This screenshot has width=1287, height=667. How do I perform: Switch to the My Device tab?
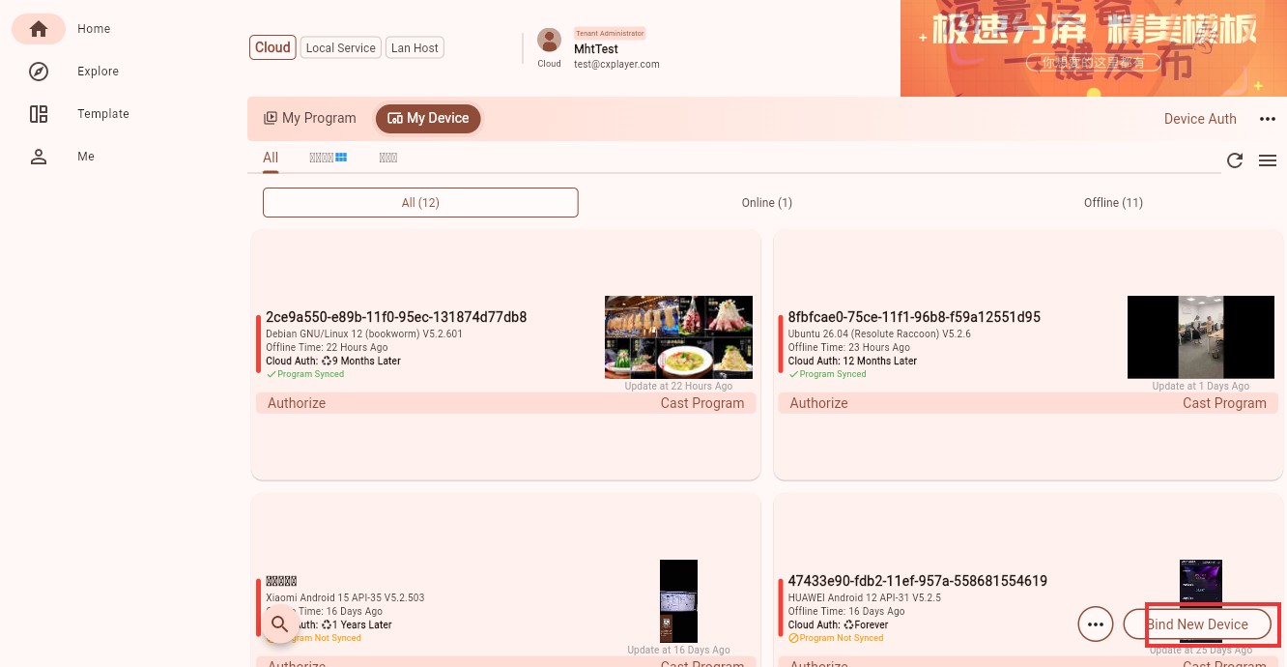pyautogui.click(x=428, y=118)
